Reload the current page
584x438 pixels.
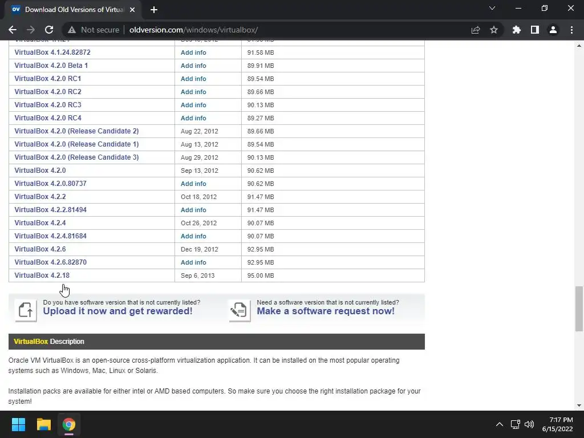pyautogui.click(x=49, y=30)
